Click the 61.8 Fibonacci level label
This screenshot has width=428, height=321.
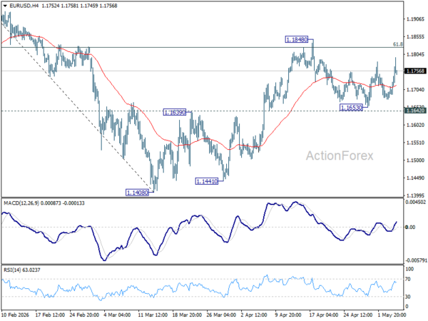click(x=398, y=44)
